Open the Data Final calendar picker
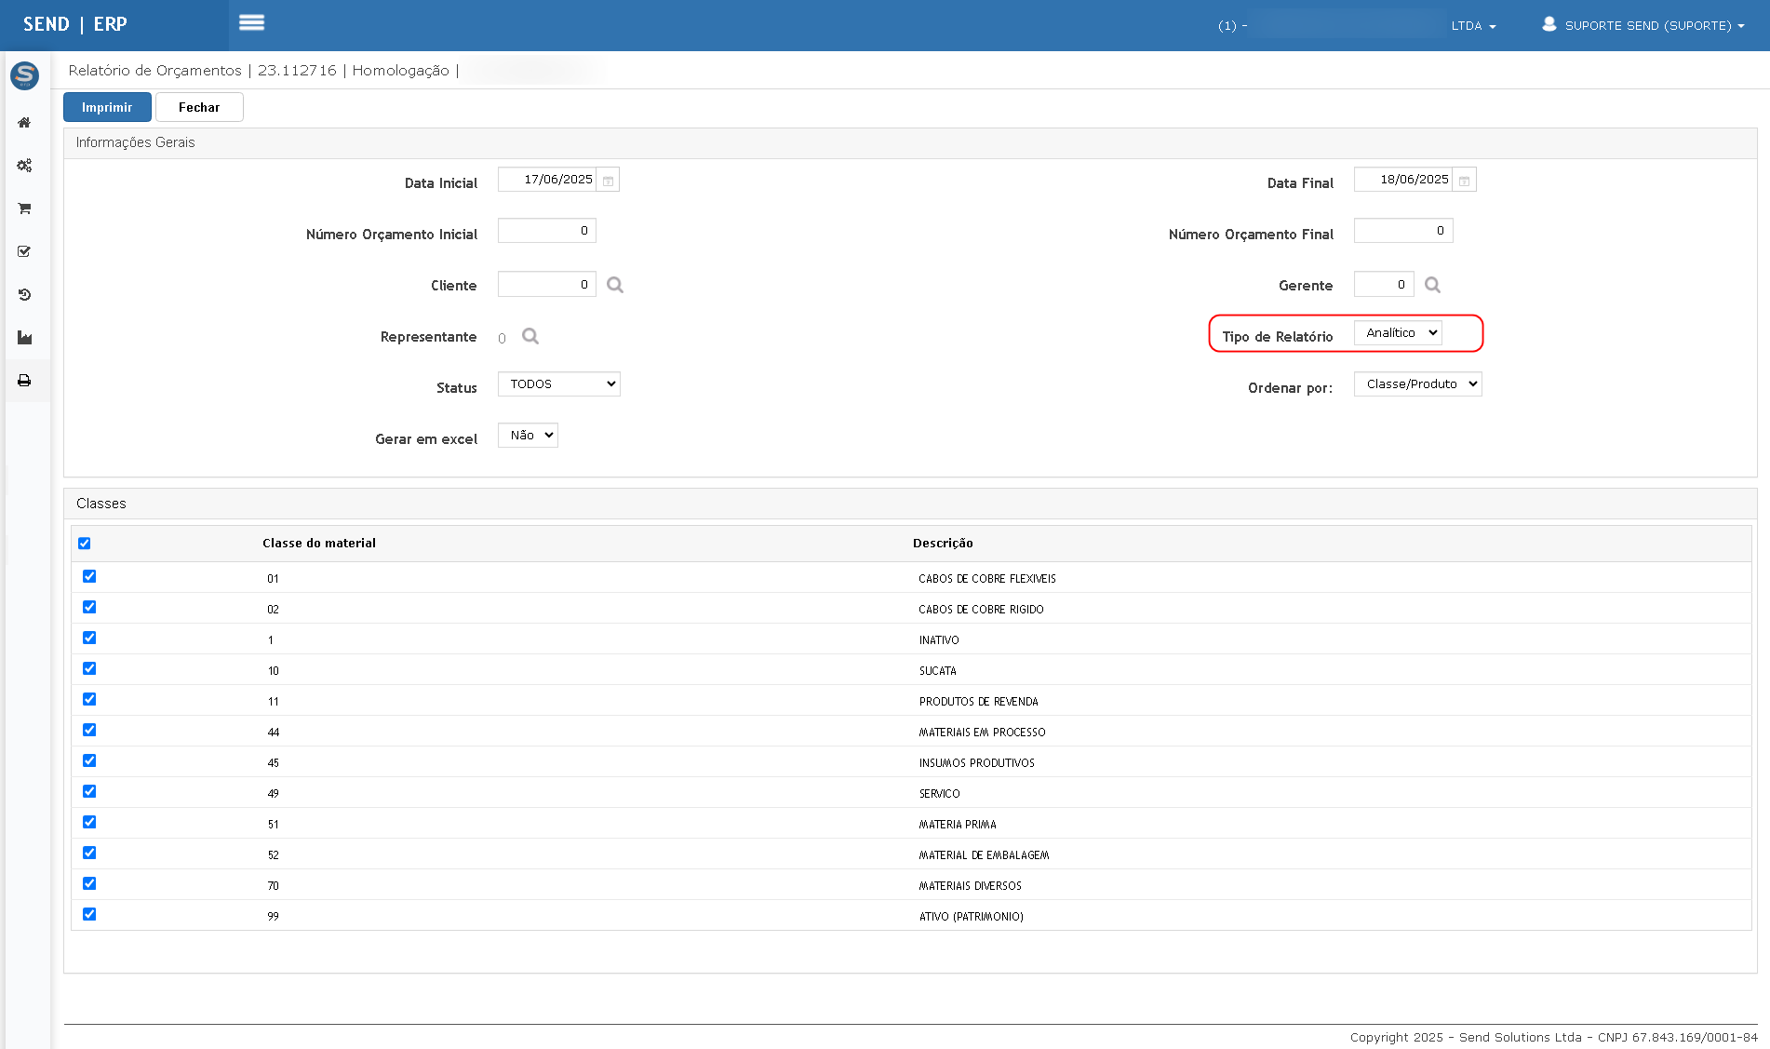The image size is (1770, 1049). (1464, 180)
